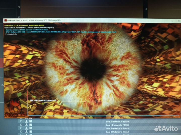Toggle the Core 3 Distance to TjMAX checkbox

point(21,131)
